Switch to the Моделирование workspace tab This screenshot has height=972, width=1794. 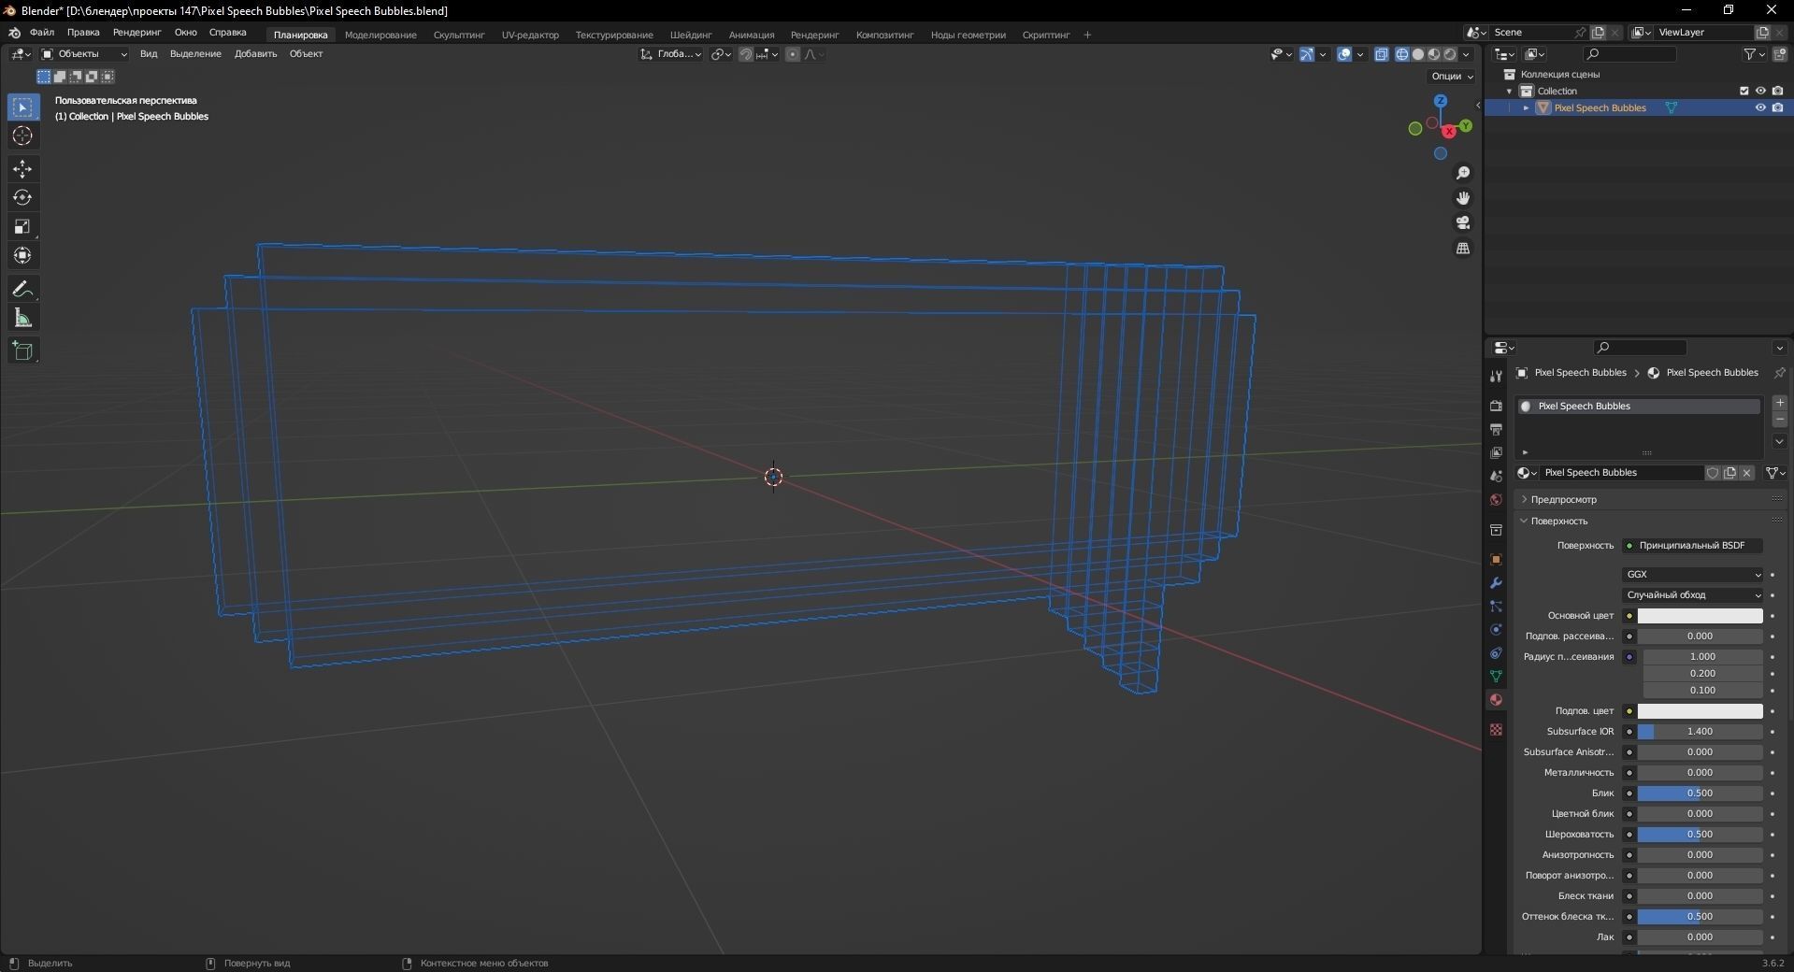(380, 35)
